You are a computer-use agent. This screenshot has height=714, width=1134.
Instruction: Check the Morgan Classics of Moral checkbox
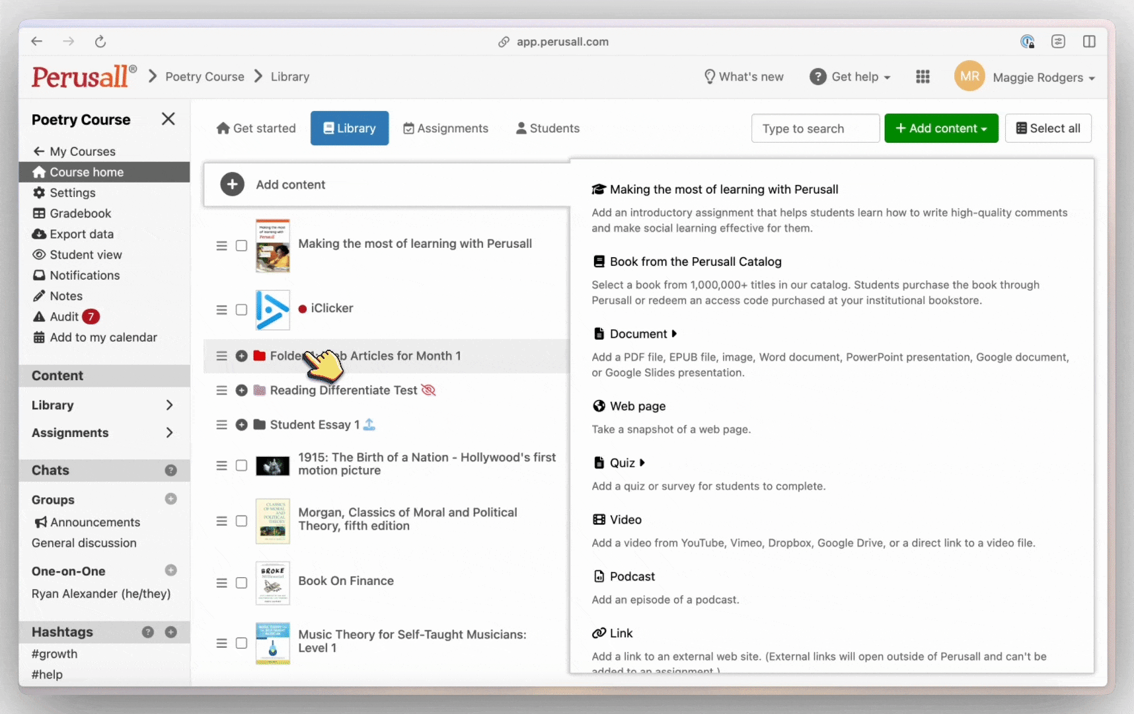tap(241, 521)
